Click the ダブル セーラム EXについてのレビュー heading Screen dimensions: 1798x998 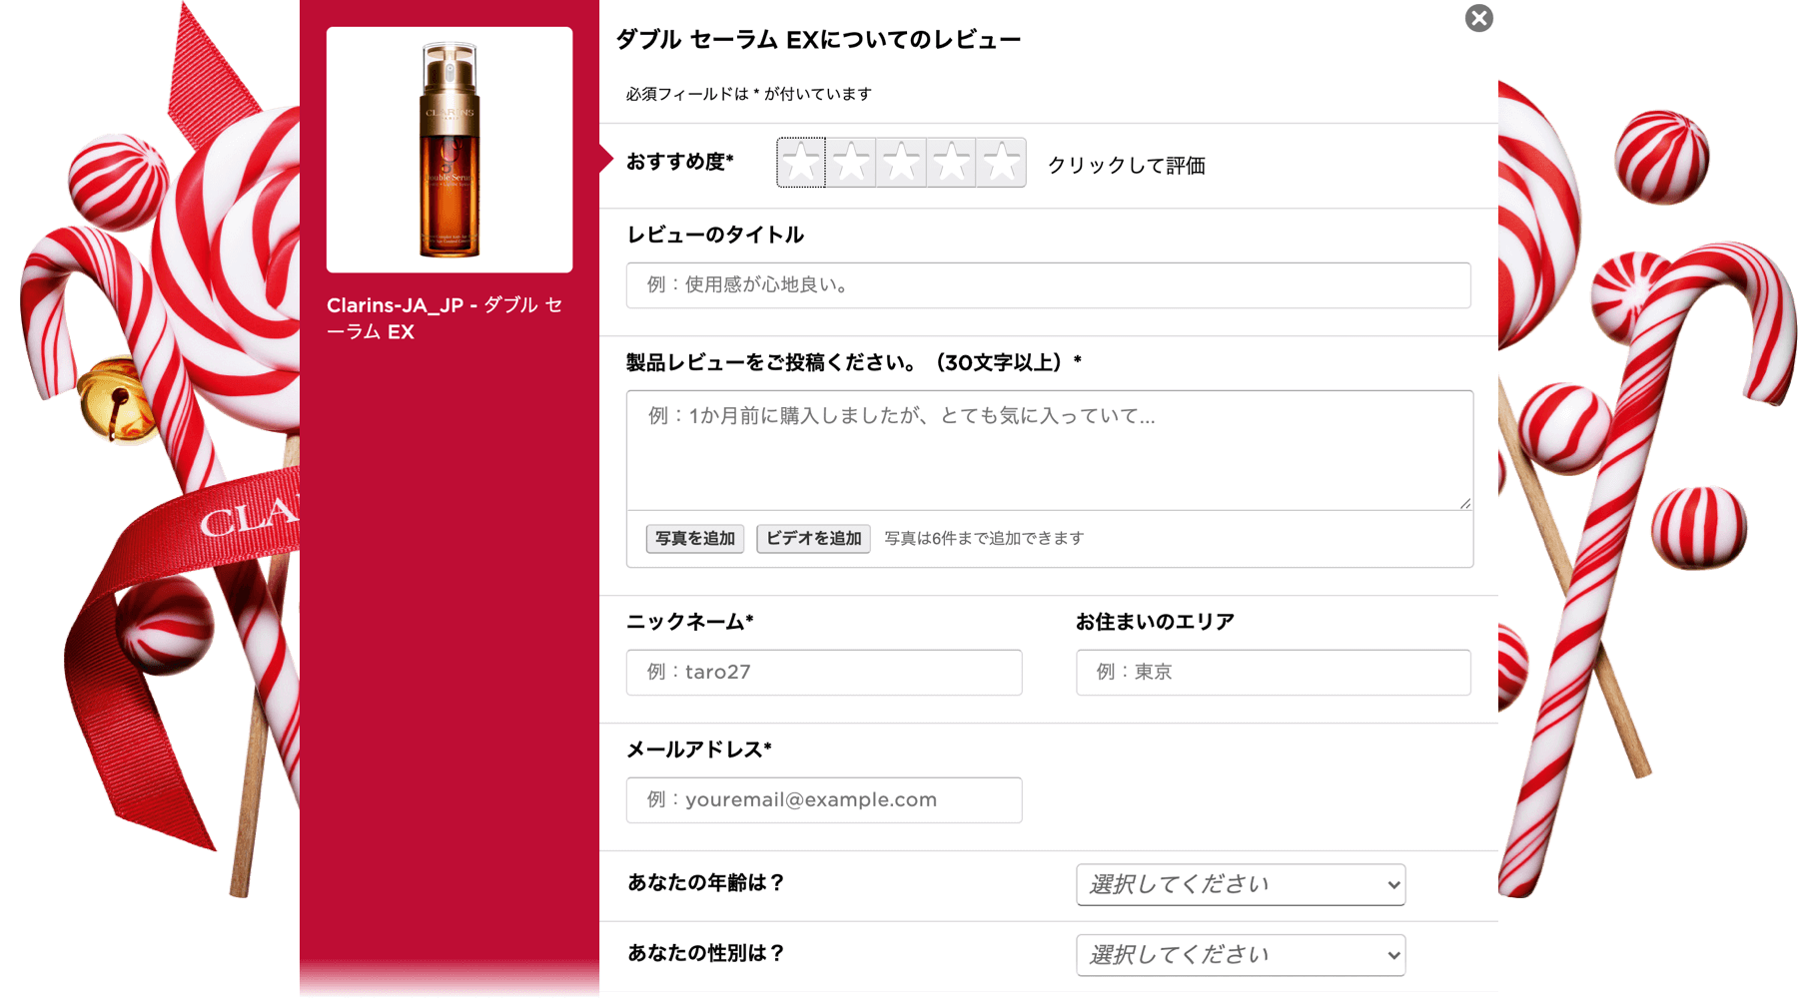coord(818,40)
